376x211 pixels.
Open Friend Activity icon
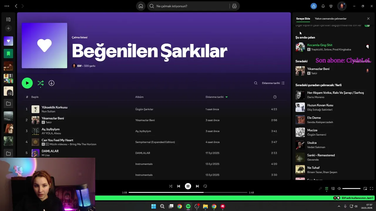tap(331, 6)
